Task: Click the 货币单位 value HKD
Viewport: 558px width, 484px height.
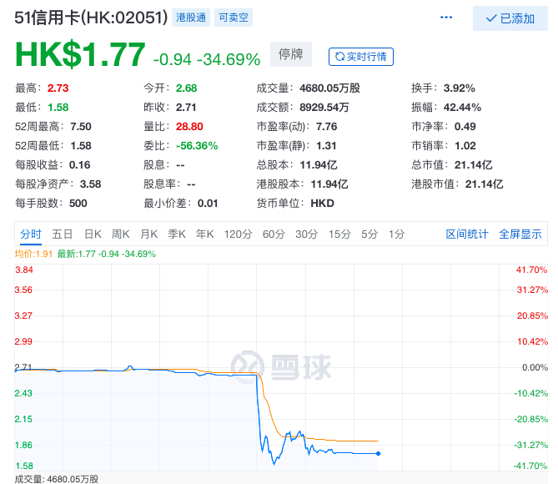Action: point(323,204)
